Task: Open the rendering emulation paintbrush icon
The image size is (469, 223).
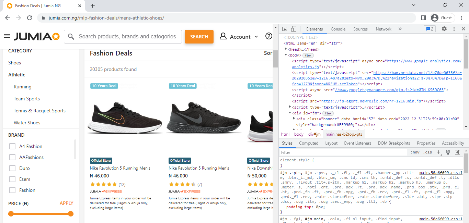Action: coord(448,152)
